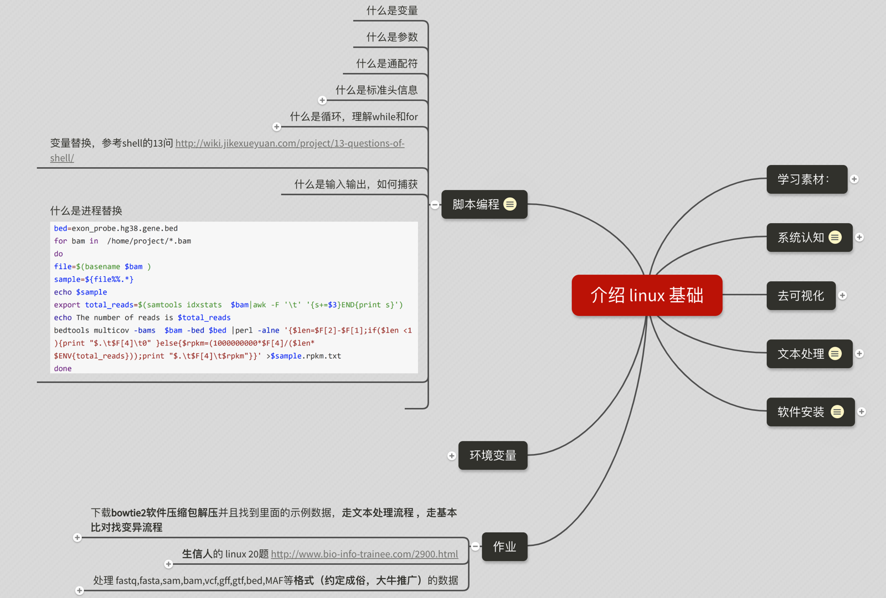Expand the 下载bowtie2软件压缩包 subtopic

[x=78, y=538]
